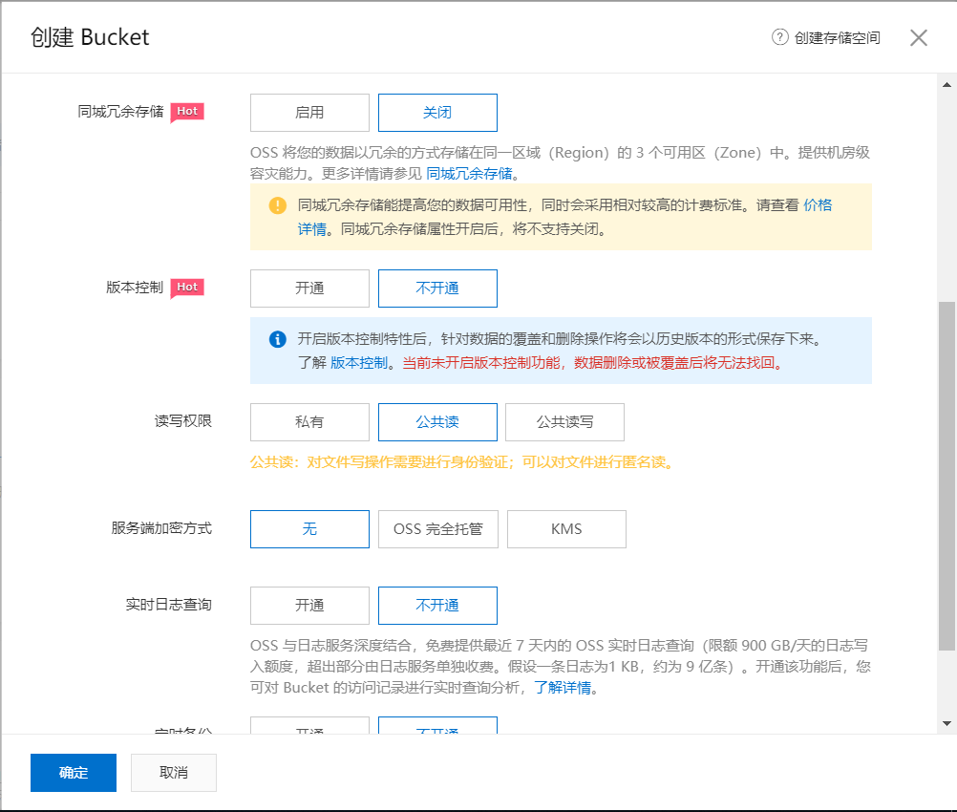
Task: Click the red unrecoverable data warning text
Action: coord(592,363)
